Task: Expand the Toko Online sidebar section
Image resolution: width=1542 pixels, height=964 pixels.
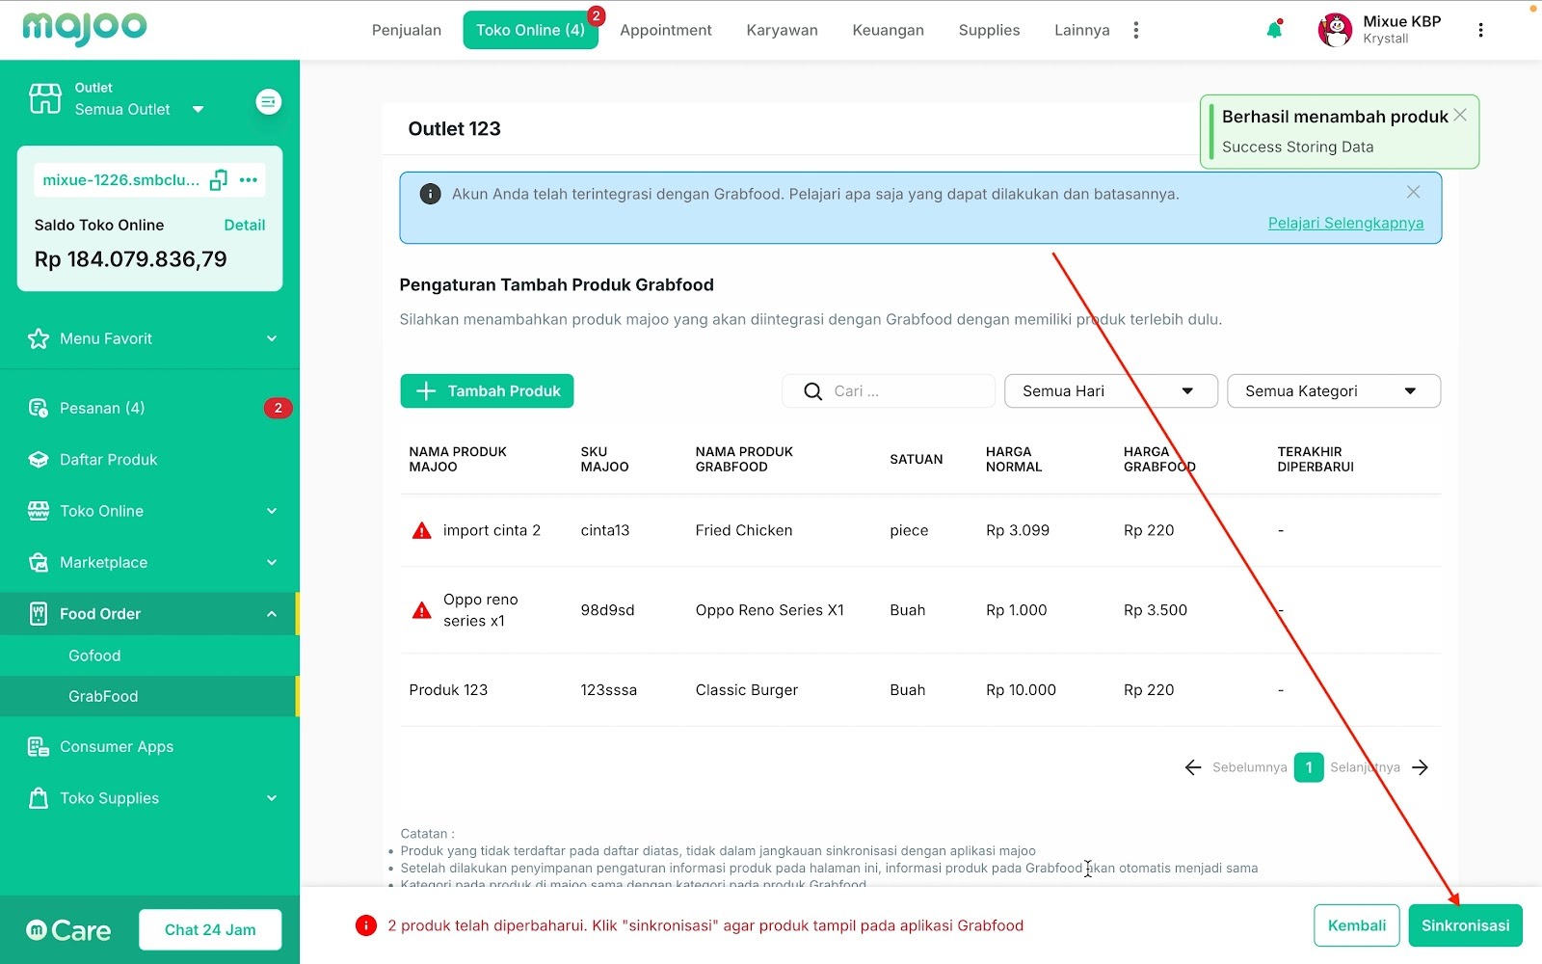Action: coord(272,511)
